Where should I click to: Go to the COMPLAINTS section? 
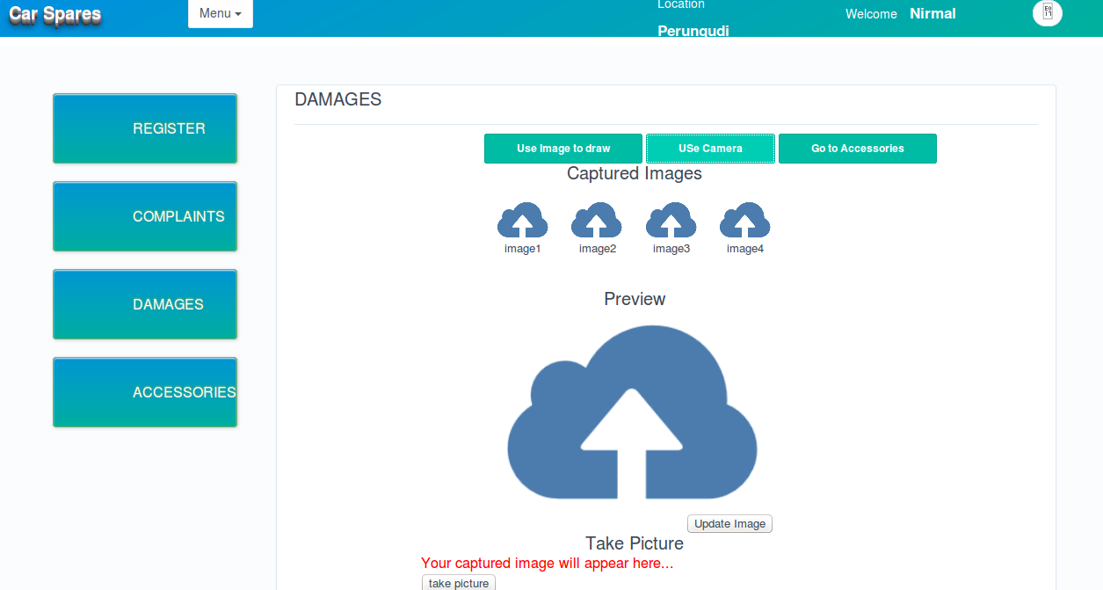point(145,216)
